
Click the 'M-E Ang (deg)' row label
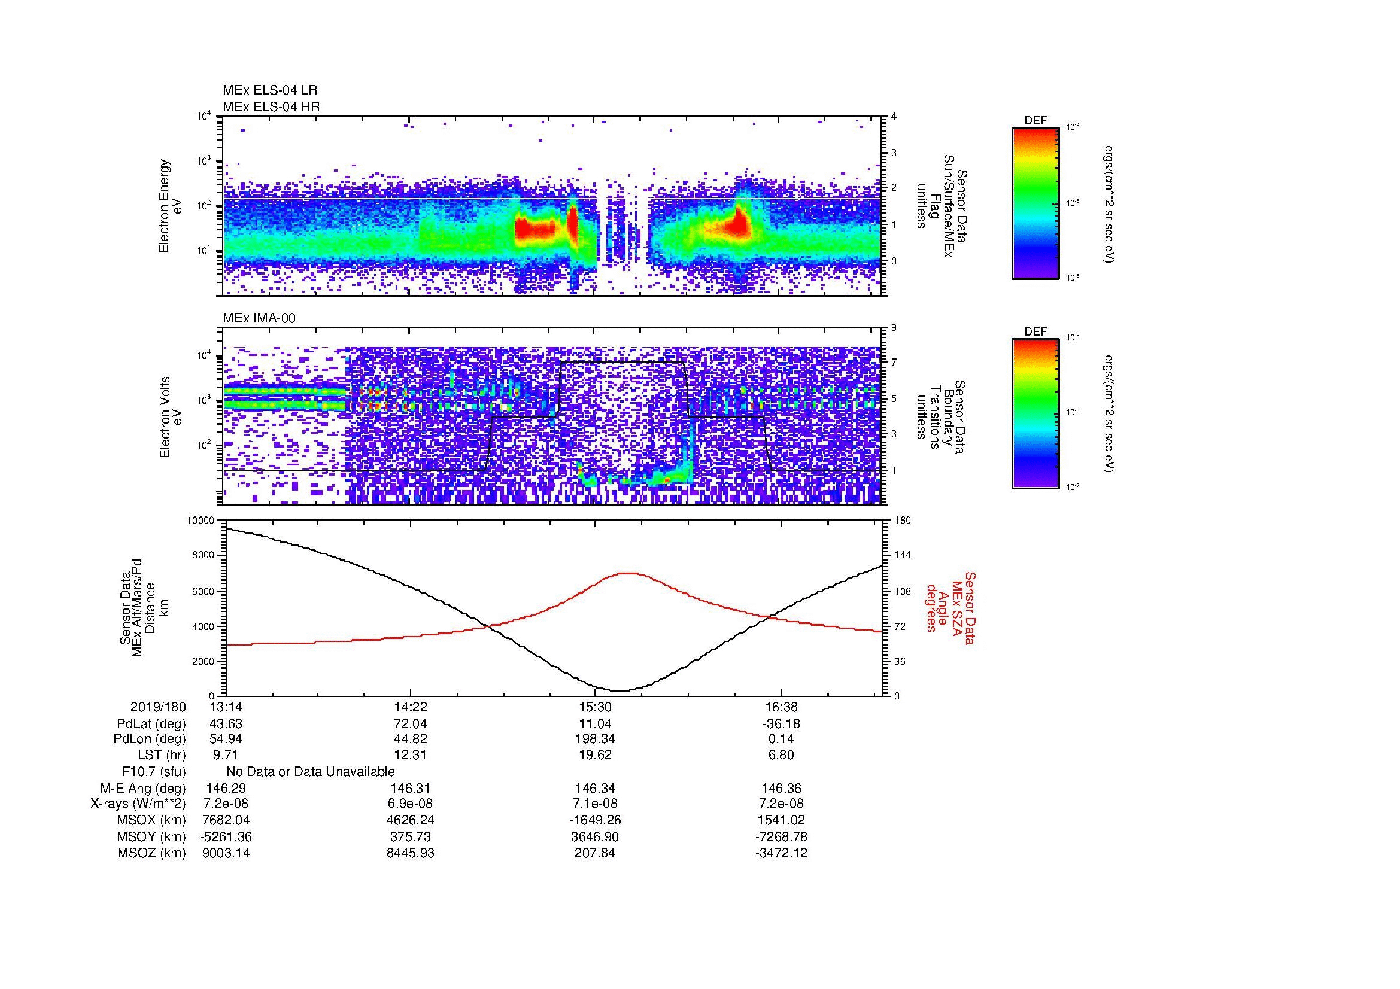coord(142,789)
